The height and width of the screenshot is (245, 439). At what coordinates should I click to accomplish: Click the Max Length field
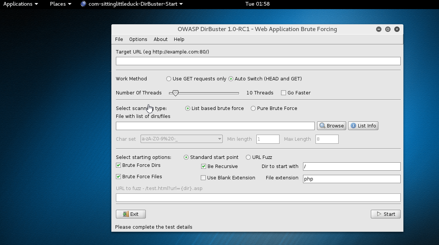click(327, 139)
